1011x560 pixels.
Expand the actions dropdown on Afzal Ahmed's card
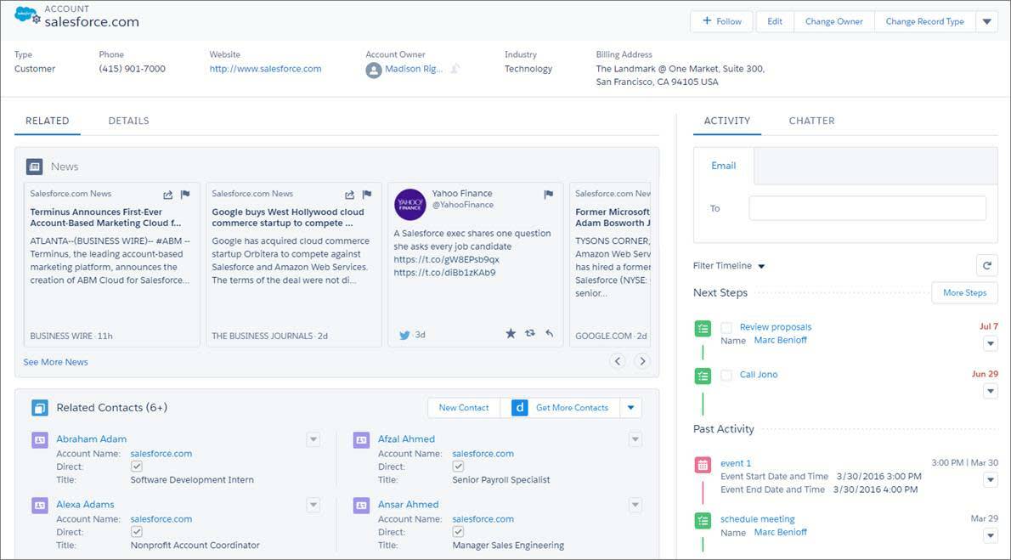[635, 439]
